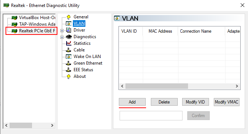The width and height of the screenshot is (248, 134).
Task: Click the Modify VID button
Action: coord(195,102)
